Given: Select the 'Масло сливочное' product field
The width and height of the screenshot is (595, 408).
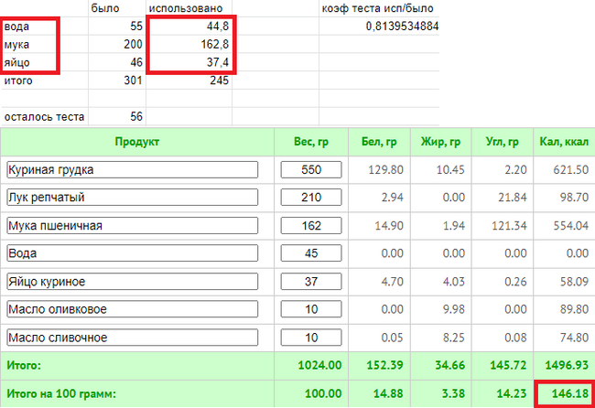Looking at the screenshot, I should coord(132,338).
